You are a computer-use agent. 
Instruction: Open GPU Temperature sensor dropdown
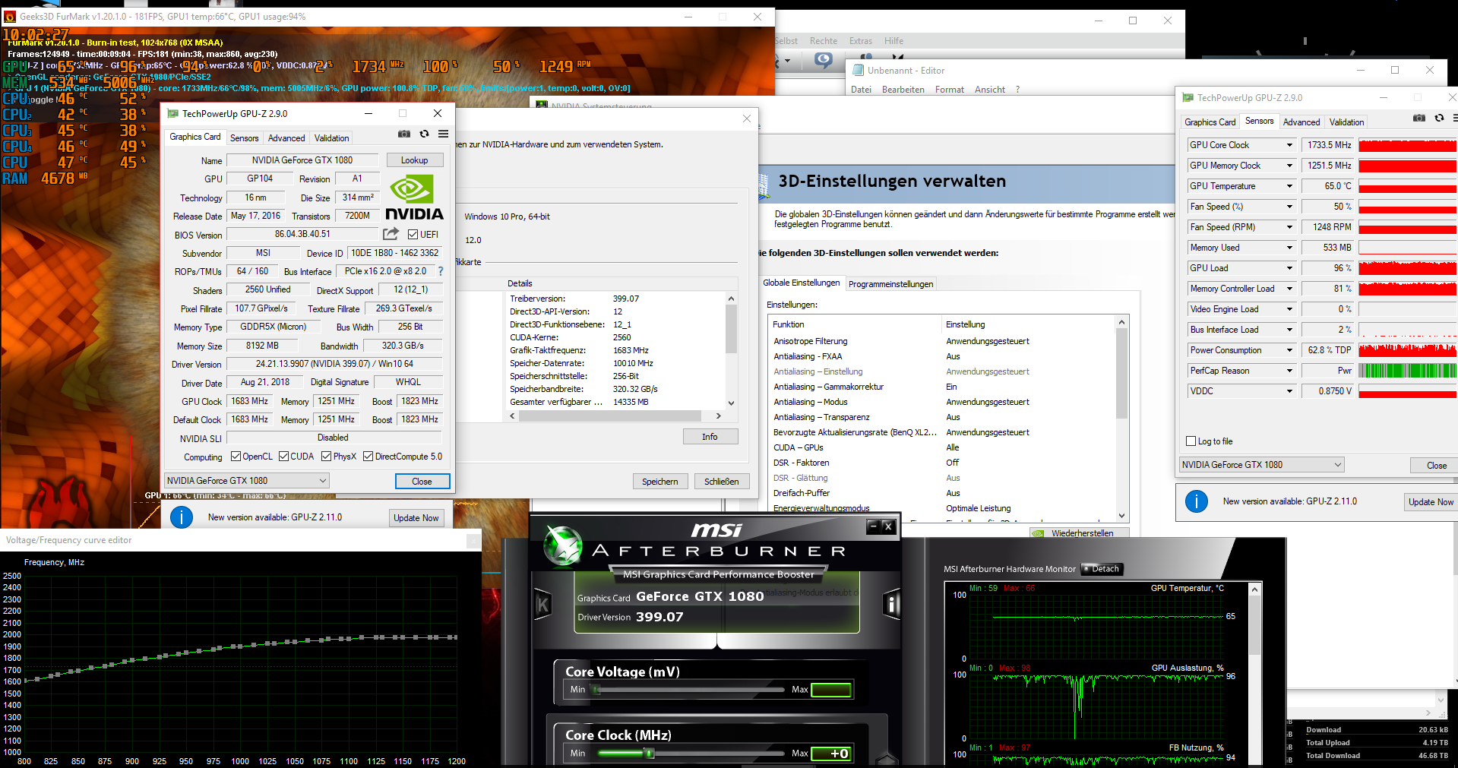point(1289,186)
